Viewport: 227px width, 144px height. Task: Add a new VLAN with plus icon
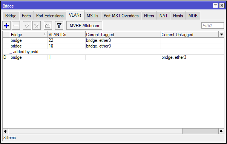click(x=6, y=26)
